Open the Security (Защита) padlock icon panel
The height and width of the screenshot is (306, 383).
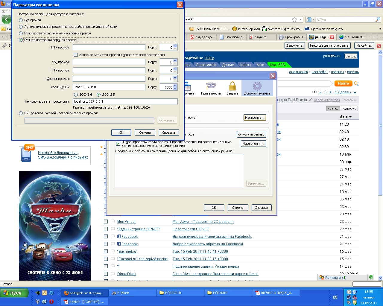pos(232,88)
